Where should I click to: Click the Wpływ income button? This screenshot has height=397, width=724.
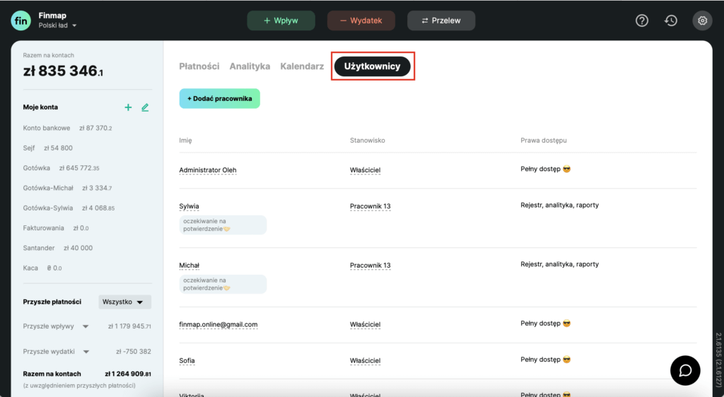(x=281, y=20)
